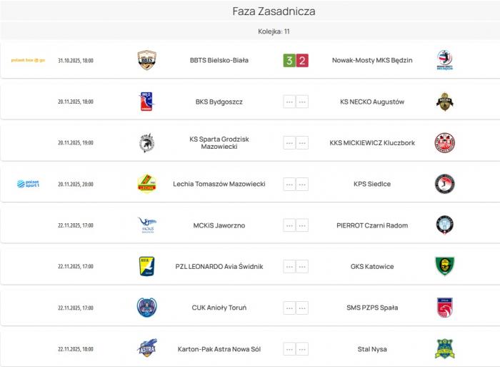Click the 3:2 match score result
The width and height of the screenshot is (500, 367).
coord(296,60)
